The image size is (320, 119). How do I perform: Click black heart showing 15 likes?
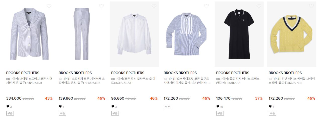click(218, 106)
